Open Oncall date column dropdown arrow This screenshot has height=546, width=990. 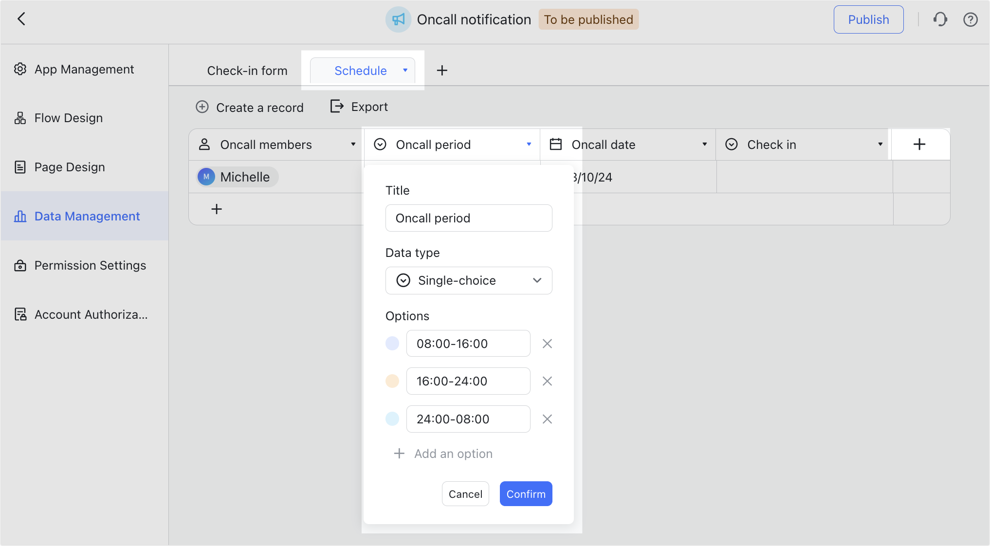(705, 145)
